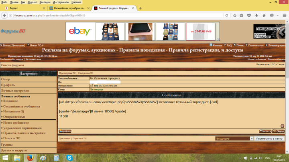The height and width of the screenshot is (162, 289).
Task: Click the цитата quote button
Action: [x=265, y=131]
